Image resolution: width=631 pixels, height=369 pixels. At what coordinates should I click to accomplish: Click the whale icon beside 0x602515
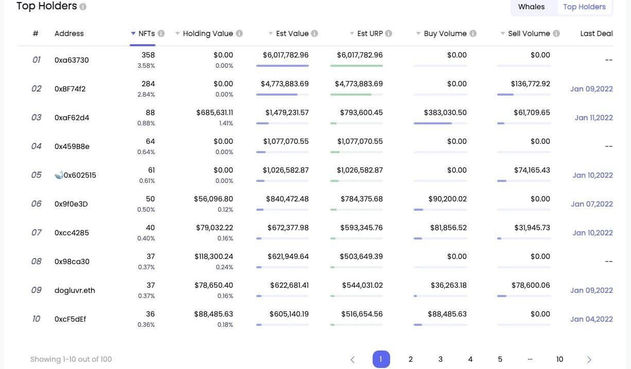coord(59,175)
